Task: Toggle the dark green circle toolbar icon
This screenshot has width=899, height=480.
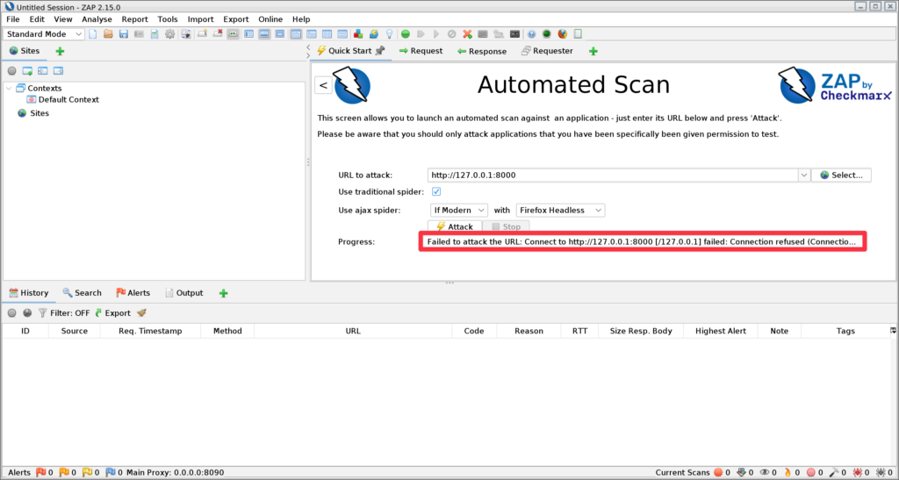Action: tap(547, 34)
